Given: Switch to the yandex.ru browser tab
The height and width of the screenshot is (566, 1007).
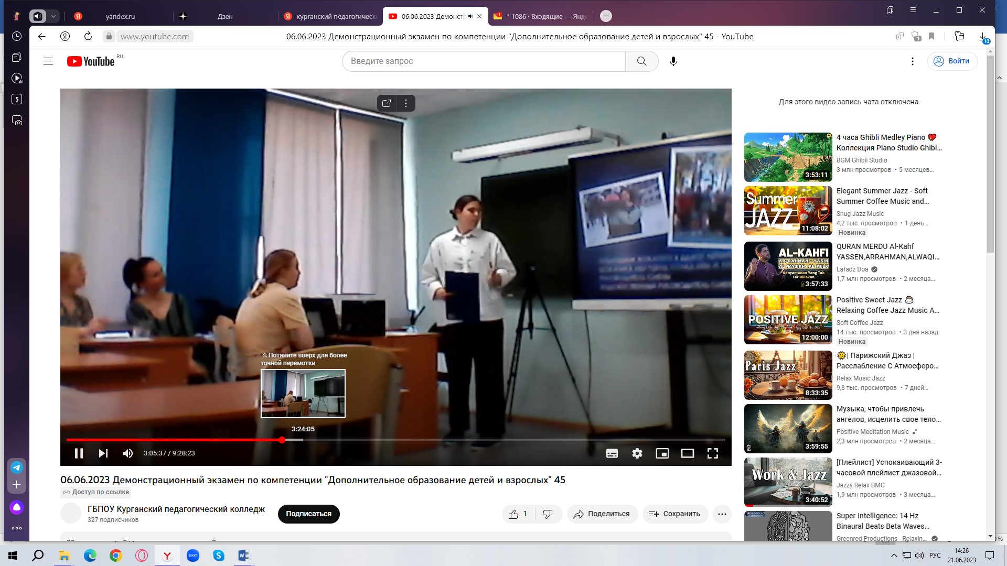Looking at the screenshot, I should coord(120,16).
